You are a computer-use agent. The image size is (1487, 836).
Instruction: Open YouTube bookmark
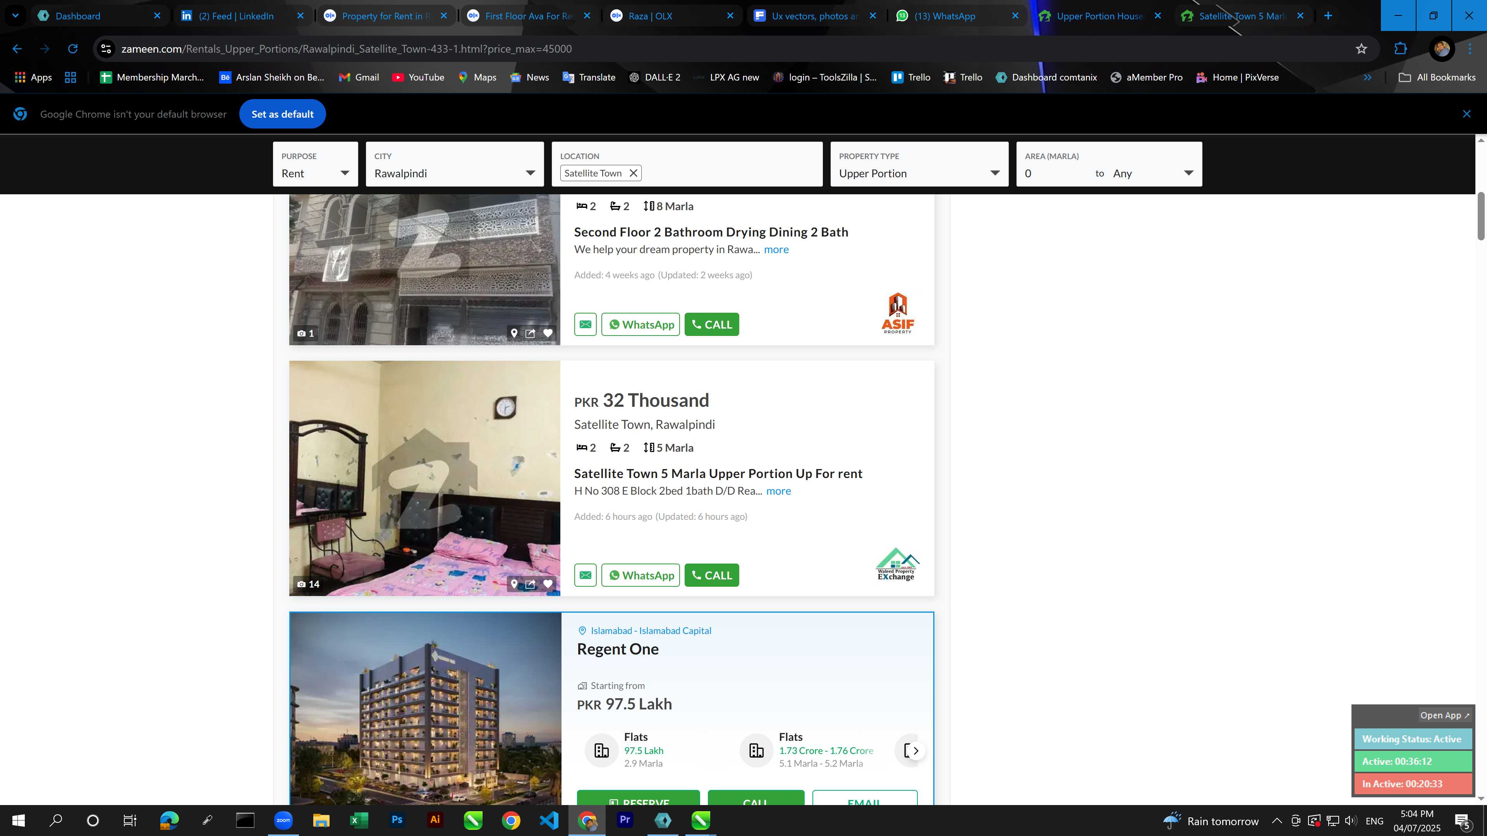click(x=418, y=77)
